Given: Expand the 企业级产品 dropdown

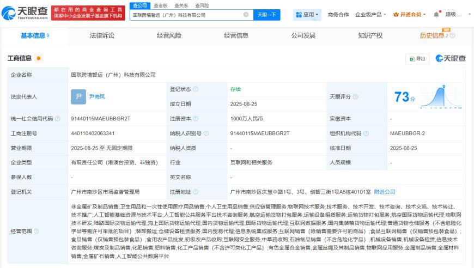Looking at the screenshot, I should tap(370, 15).
